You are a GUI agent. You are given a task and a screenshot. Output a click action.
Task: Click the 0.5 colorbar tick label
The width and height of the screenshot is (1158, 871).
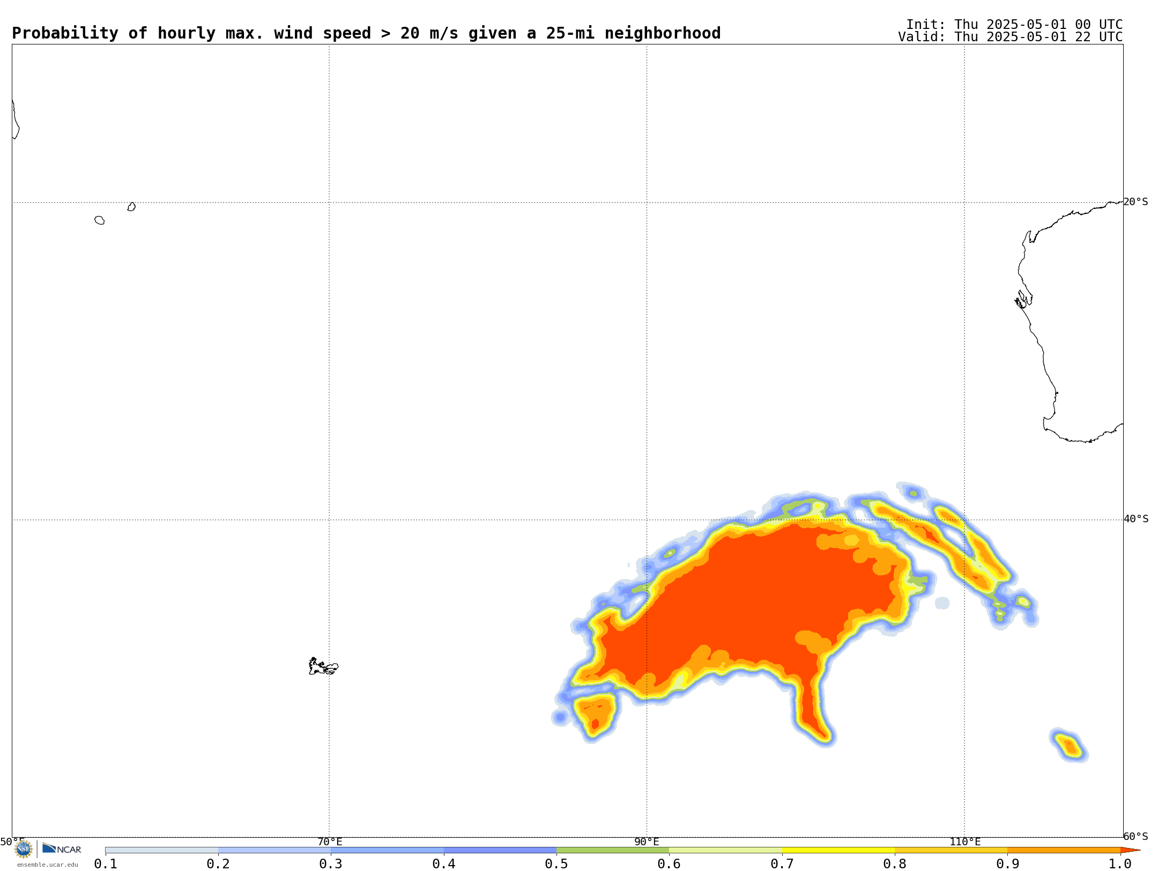click(x=556, y=864)
